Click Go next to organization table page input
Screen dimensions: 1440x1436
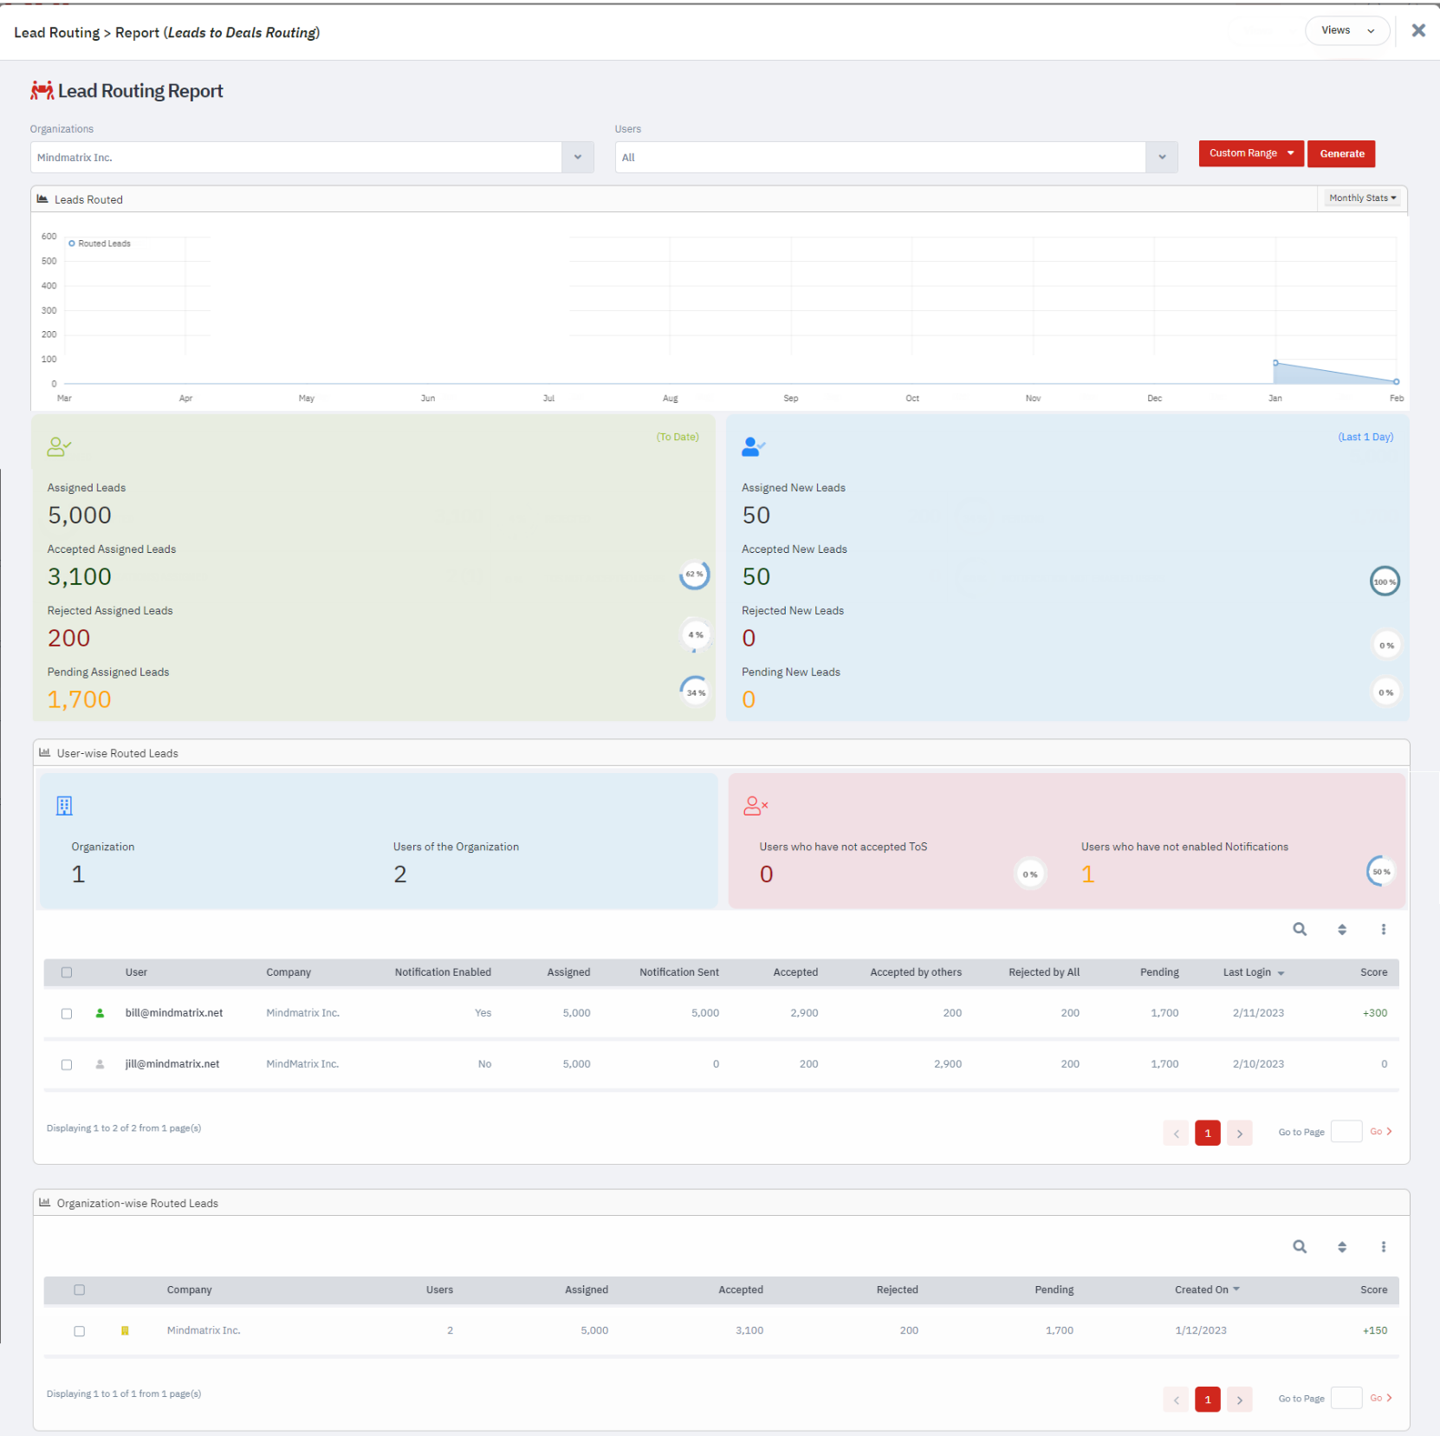click(1381, 1398)
